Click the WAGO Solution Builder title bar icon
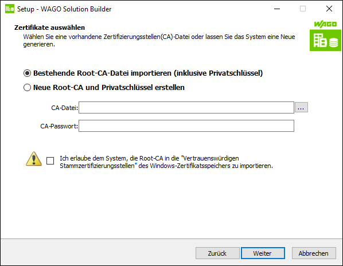The width and height of the screenshot is (343, 266). tap(10, 9)
